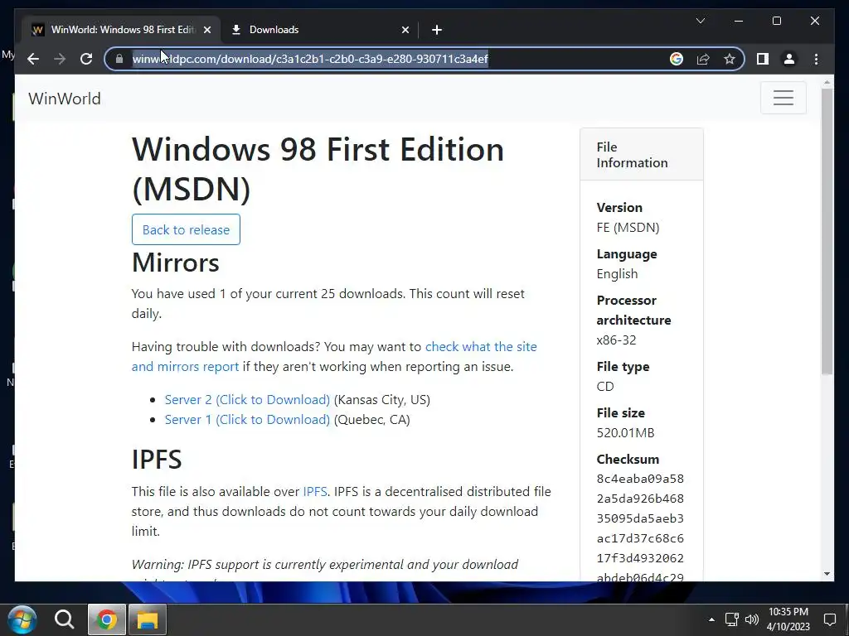This screenshot has height=636, width=849.
Task: Click the 'FE (MSDN)' version value
Action: tap(628, 227)
